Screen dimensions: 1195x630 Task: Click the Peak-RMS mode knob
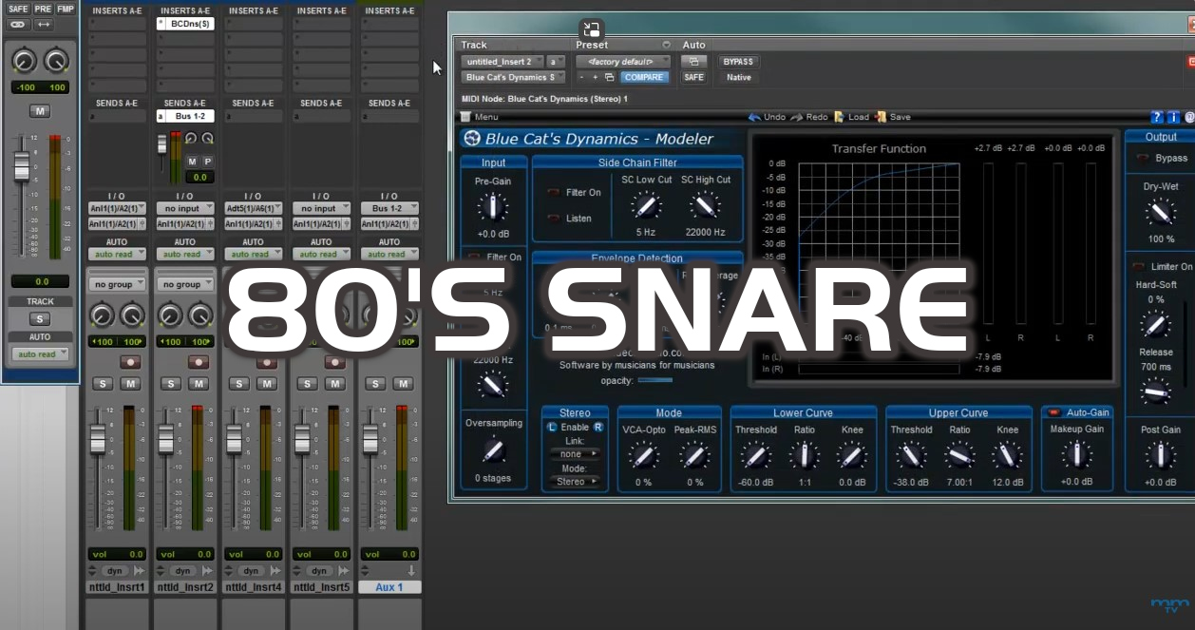coord(695,456)
